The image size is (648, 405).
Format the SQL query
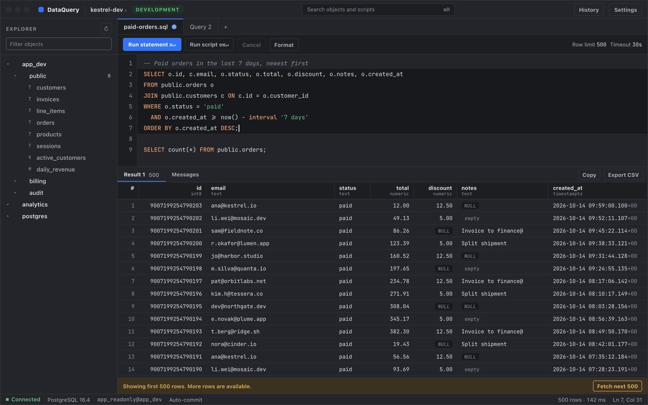pyautogui.click(x=284, y=45)
